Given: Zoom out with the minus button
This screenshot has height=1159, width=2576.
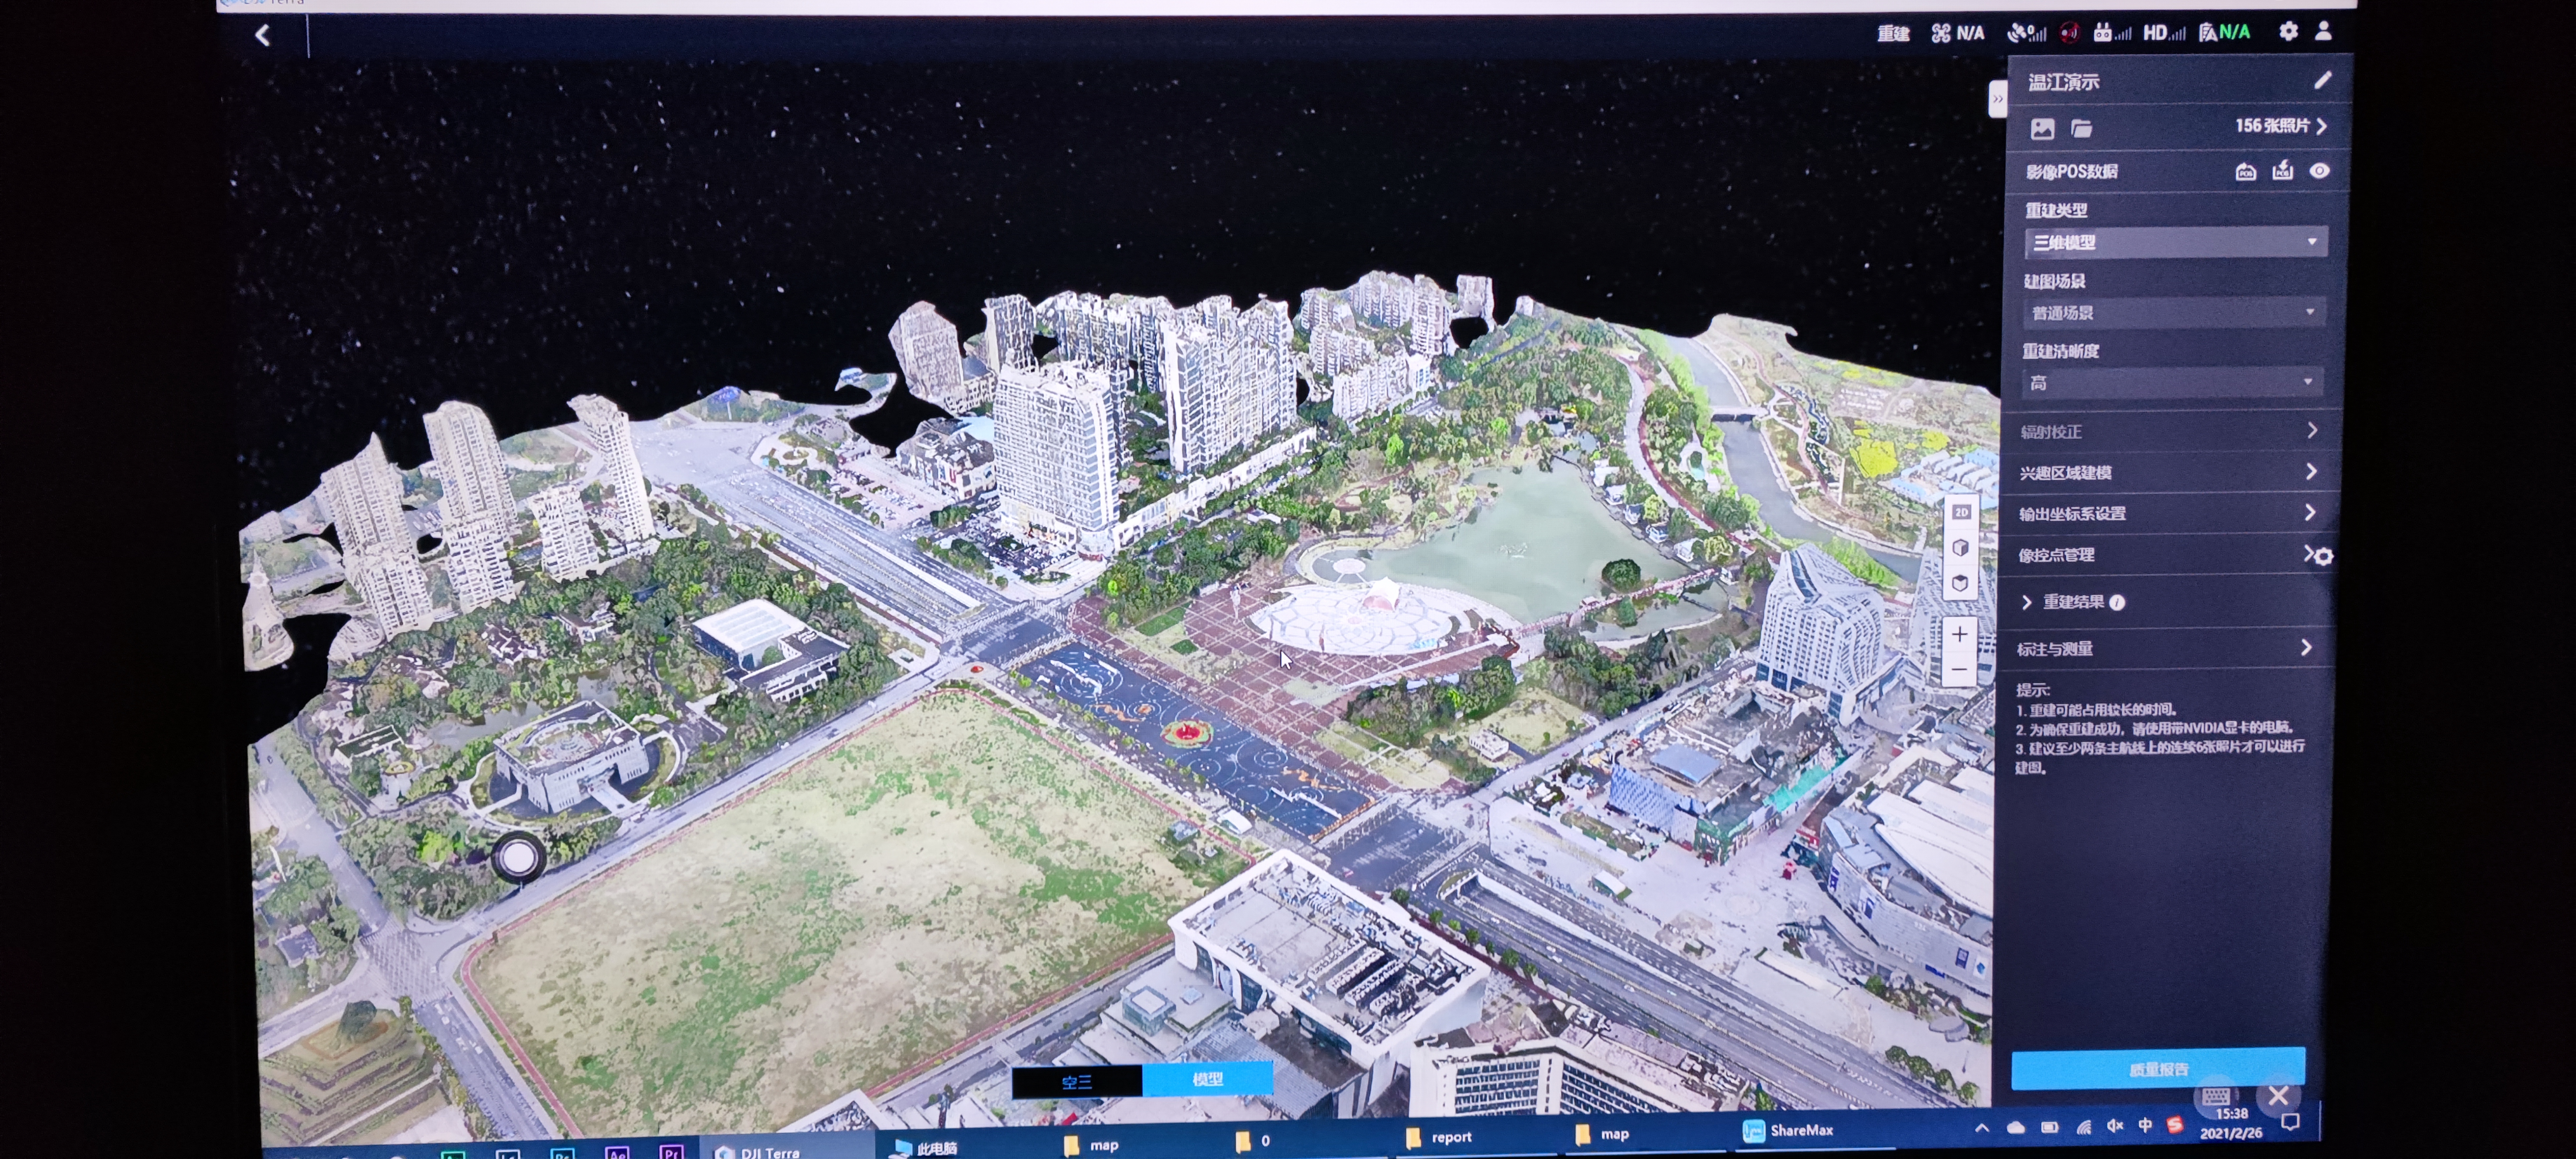Looking at the screenshot, I should click(1959, 669).
